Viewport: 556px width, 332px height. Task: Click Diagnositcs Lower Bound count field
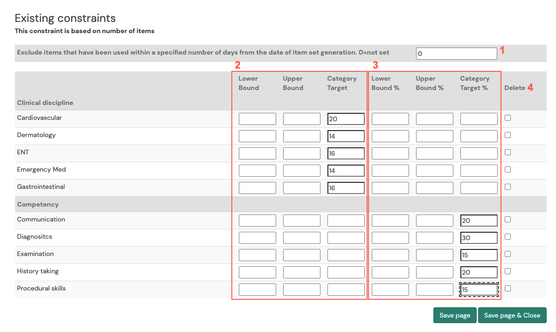[257, 238]
